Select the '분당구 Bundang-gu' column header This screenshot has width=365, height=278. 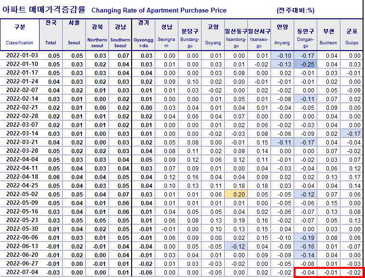click(x=189, y=35)
